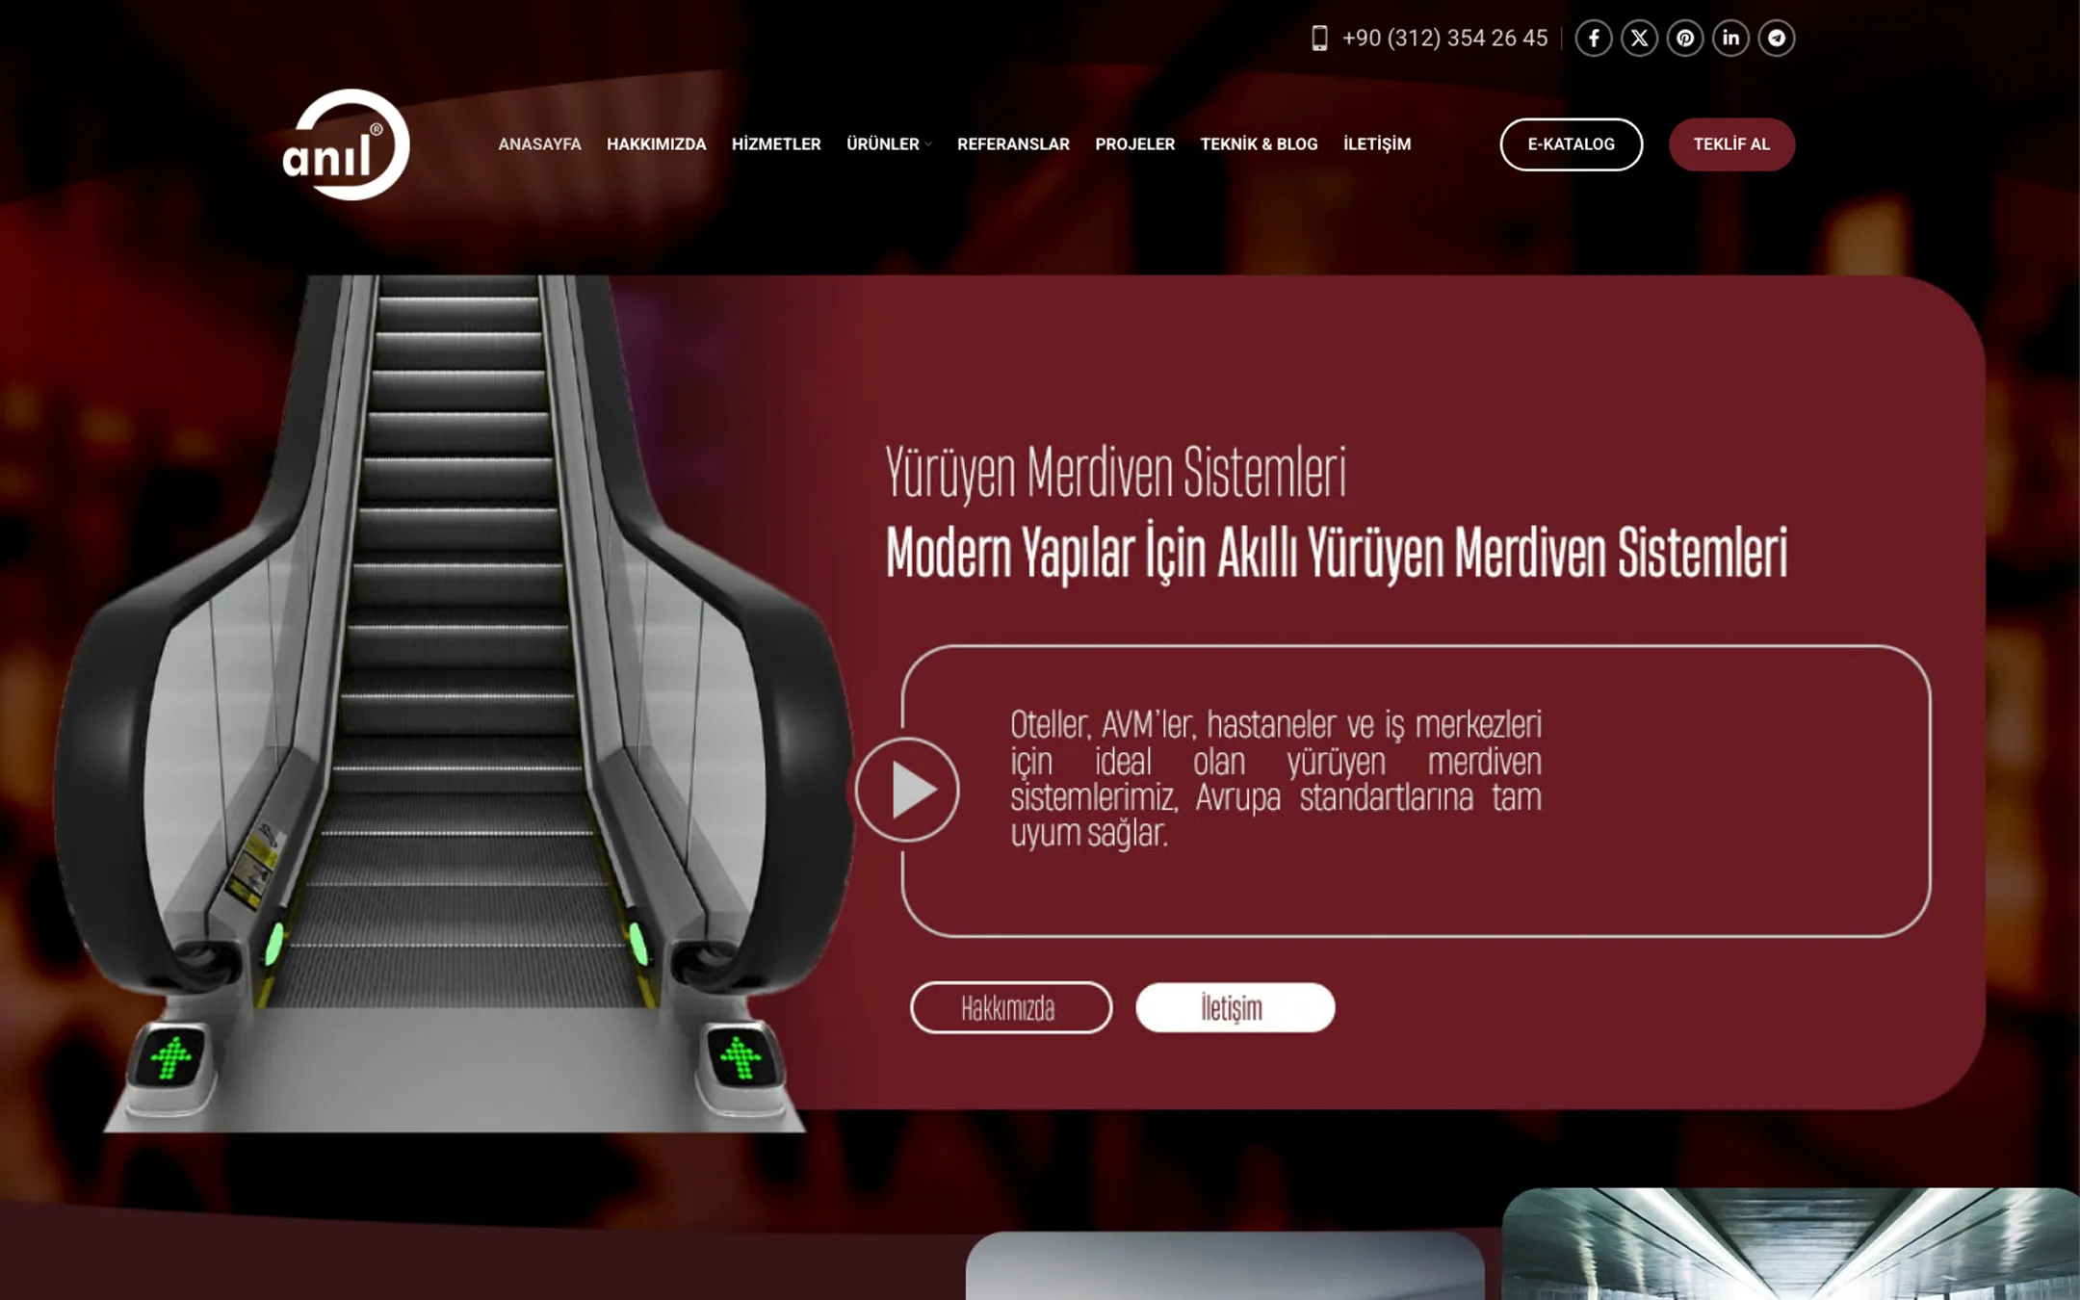Click the Hakkımızda outlined button

[x=1011, y=1007]
